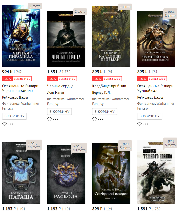
Task: Open more options dots for Чумной сад
Action: click(x=146, y=124)
